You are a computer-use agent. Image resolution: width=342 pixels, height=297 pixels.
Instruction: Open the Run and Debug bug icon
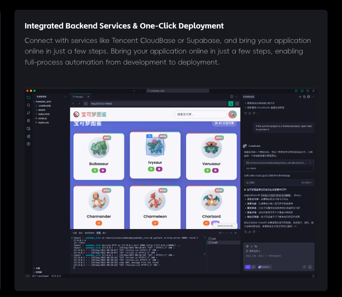click(28, 121)
